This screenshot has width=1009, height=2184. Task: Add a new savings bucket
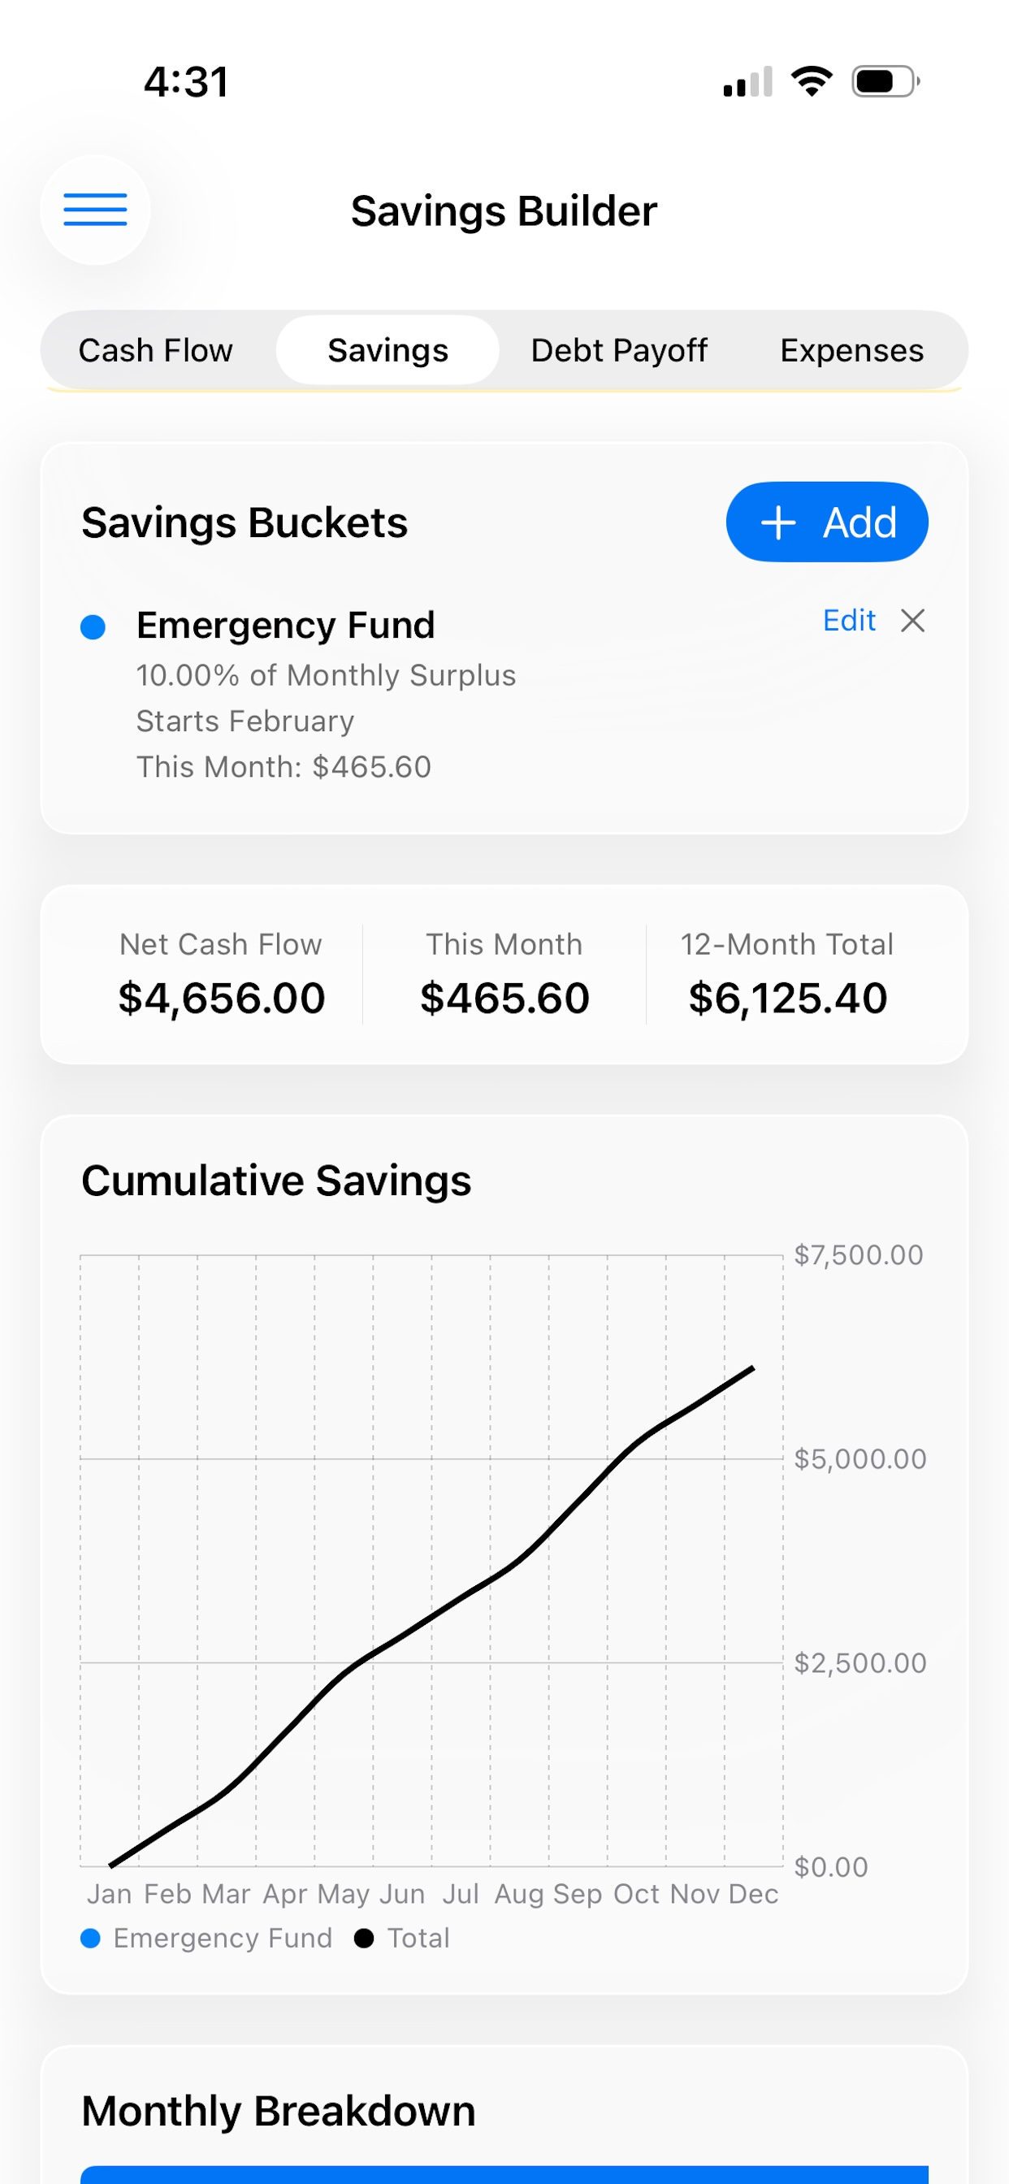(827, 522)
